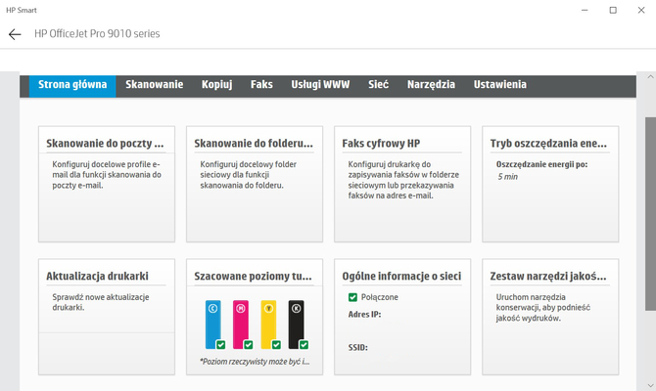Open the Skanowanie do folderu card
The width and height of the screenshot is (656, 391).
255,184
